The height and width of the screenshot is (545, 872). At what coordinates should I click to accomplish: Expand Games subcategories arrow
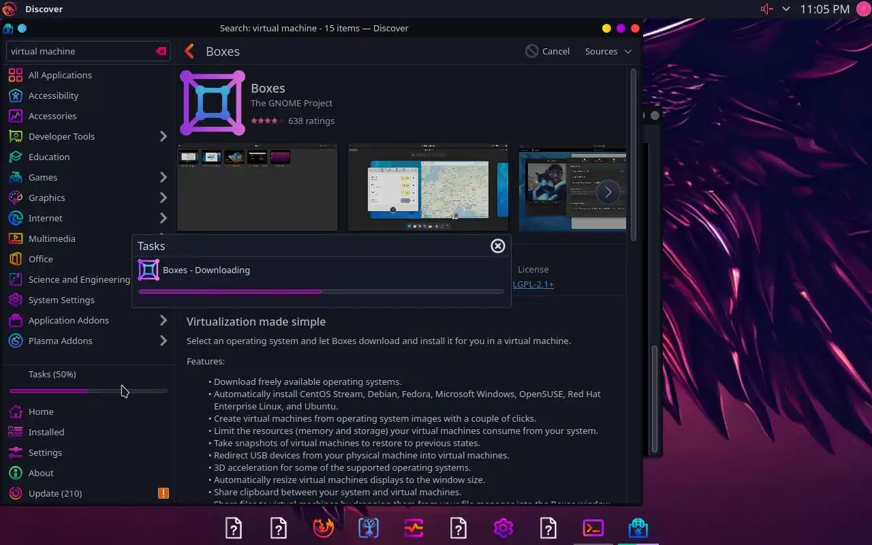pyautogui.click(x=163, y=177)
